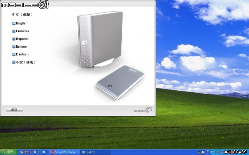Click the arrow icon beside Espanol
The width and height of the screenshot is (249, 155).
pyautogui.click(x=14, y=39)
